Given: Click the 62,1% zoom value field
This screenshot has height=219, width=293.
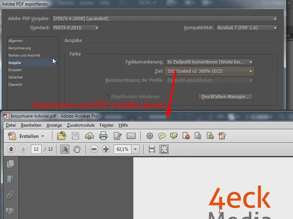Looking at the screenshot, I should pos(123,149).
